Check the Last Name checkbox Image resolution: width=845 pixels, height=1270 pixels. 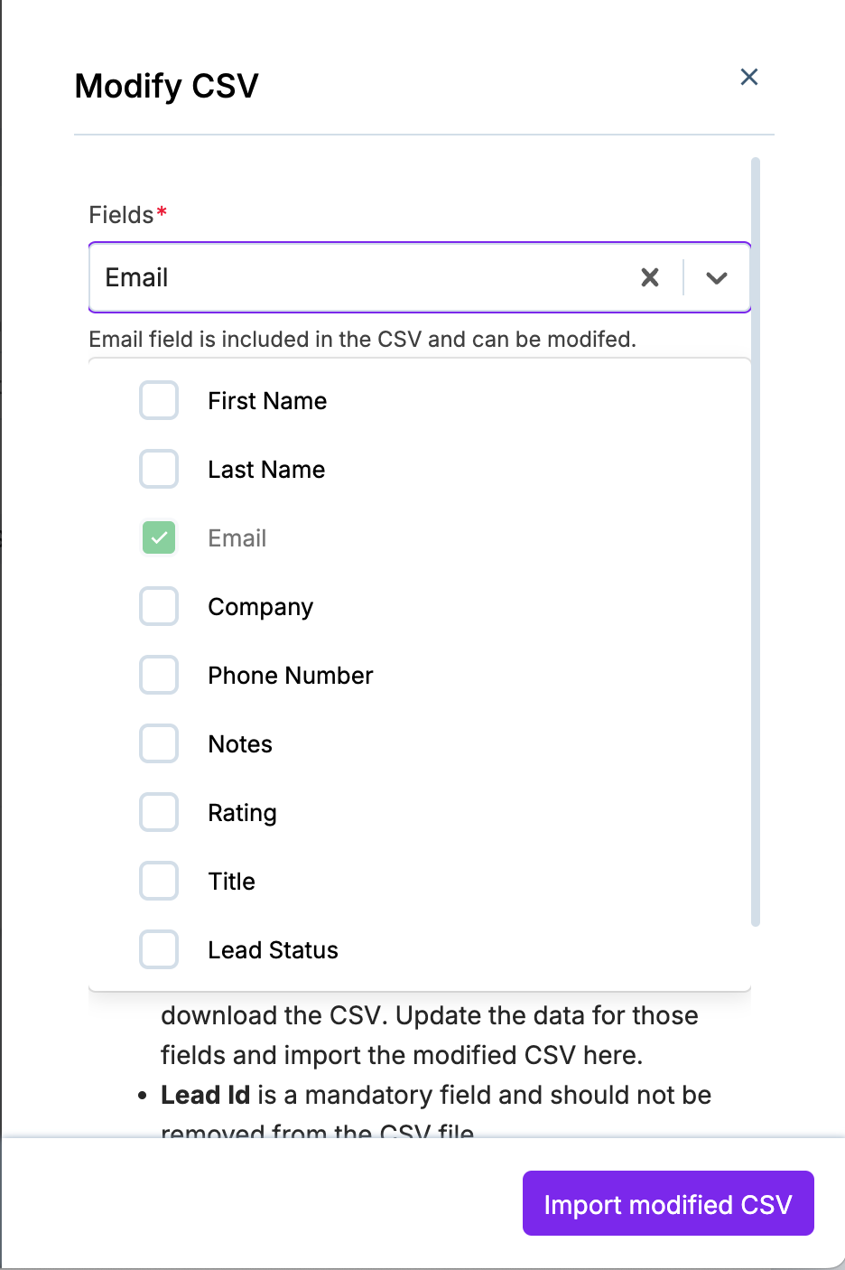[x=159, y=469]
